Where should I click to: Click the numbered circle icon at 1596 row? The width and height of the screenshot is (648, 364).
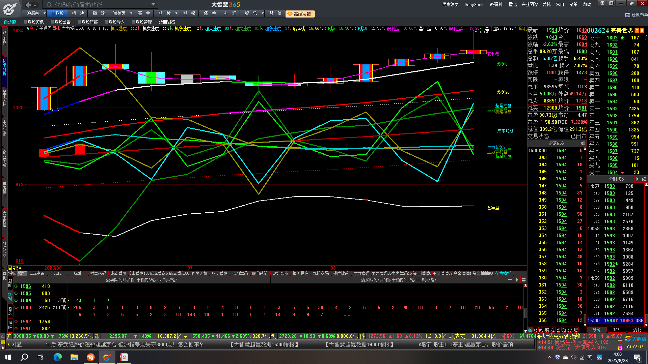click(x=16, y=286)
